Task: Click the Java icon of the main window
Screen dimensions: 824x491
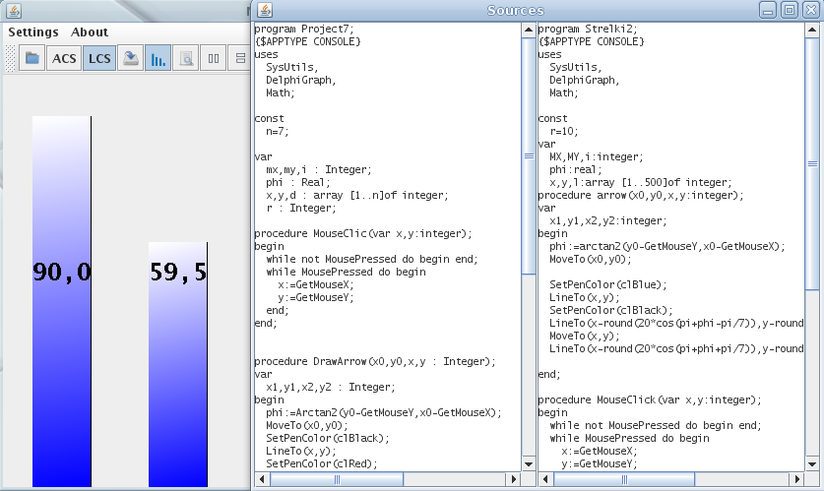Action: (14, 11)
